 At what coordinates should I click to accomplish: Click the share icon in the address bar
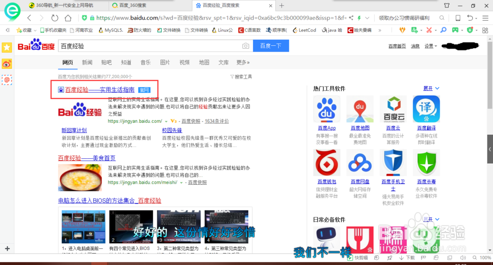coord(351,18)
